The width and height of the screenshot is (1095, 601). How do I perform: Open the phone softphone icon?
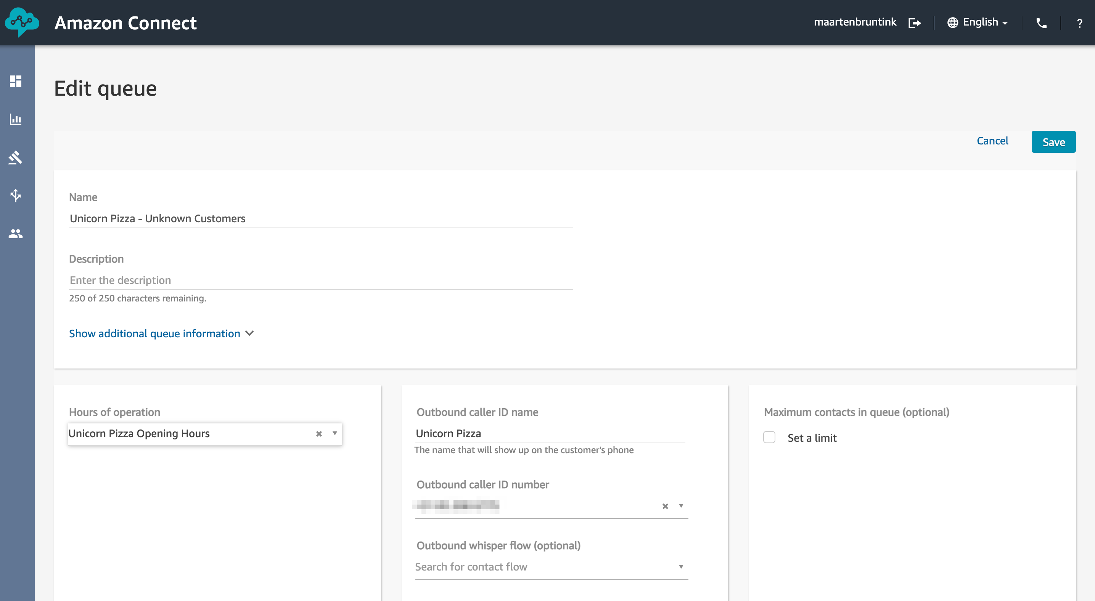click(x=1042, y=23)
